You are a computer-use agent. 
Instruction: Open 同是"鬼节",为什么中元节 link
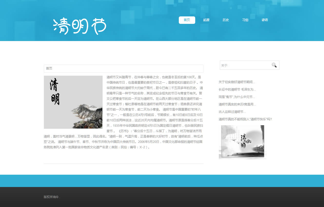(x=237, y=97)
